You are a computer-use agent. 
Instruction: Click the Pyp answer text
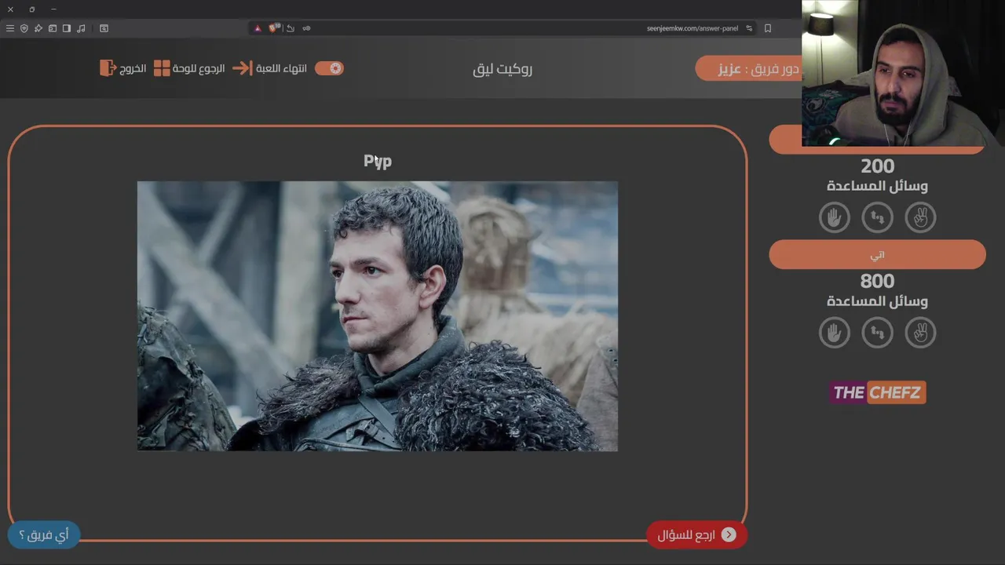click(378, 161)
